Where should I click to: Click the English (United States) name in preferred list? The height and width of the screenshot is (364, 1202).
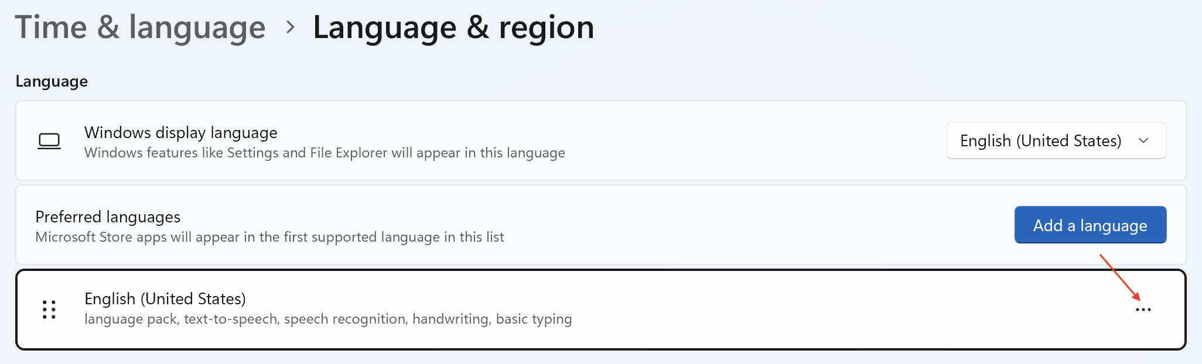coord(165,299)
